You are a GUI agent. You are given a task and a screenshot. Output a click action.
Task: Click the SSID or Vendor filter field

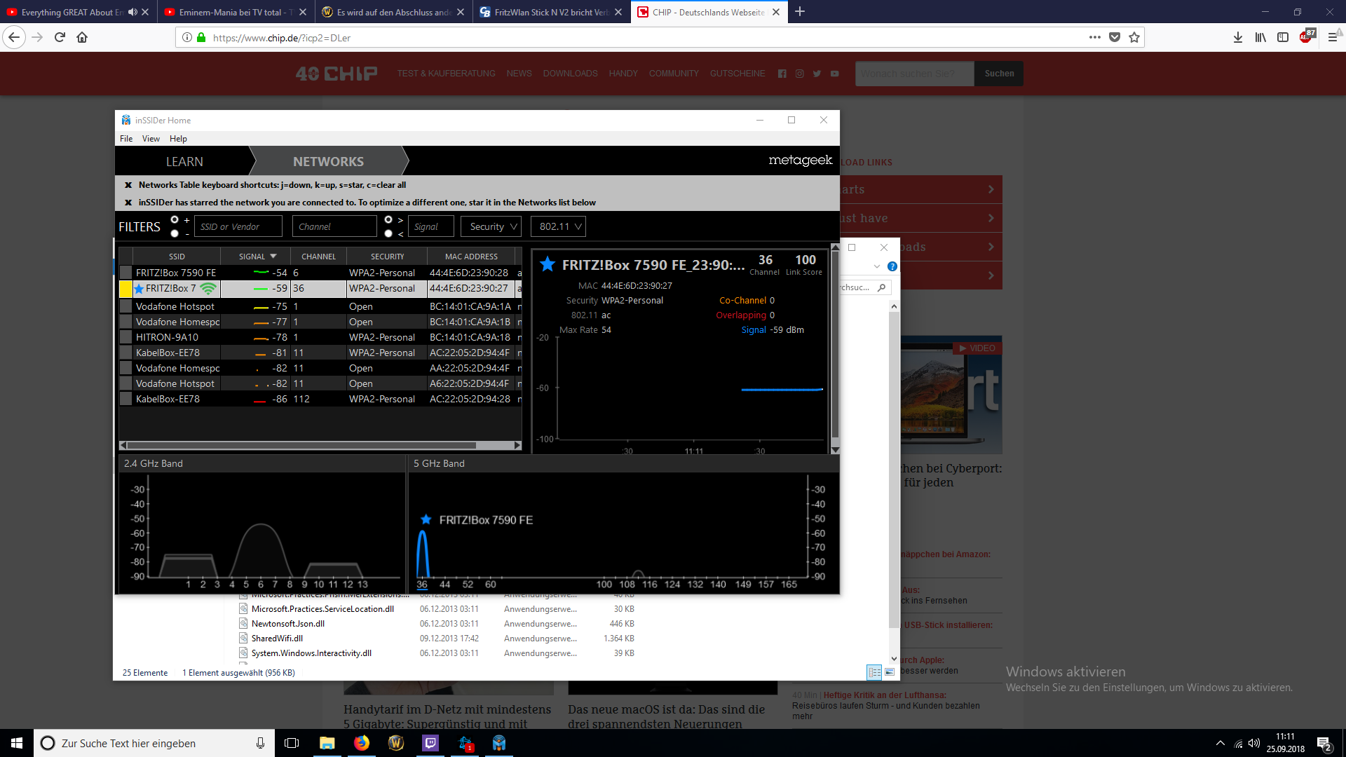pyautogui.click(x=238, y=226)
